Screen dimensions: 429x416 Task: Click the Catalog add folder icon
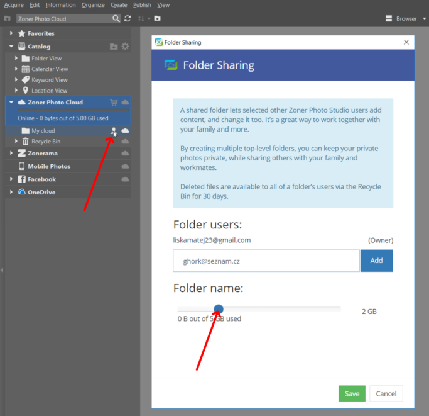pos(114,47)
